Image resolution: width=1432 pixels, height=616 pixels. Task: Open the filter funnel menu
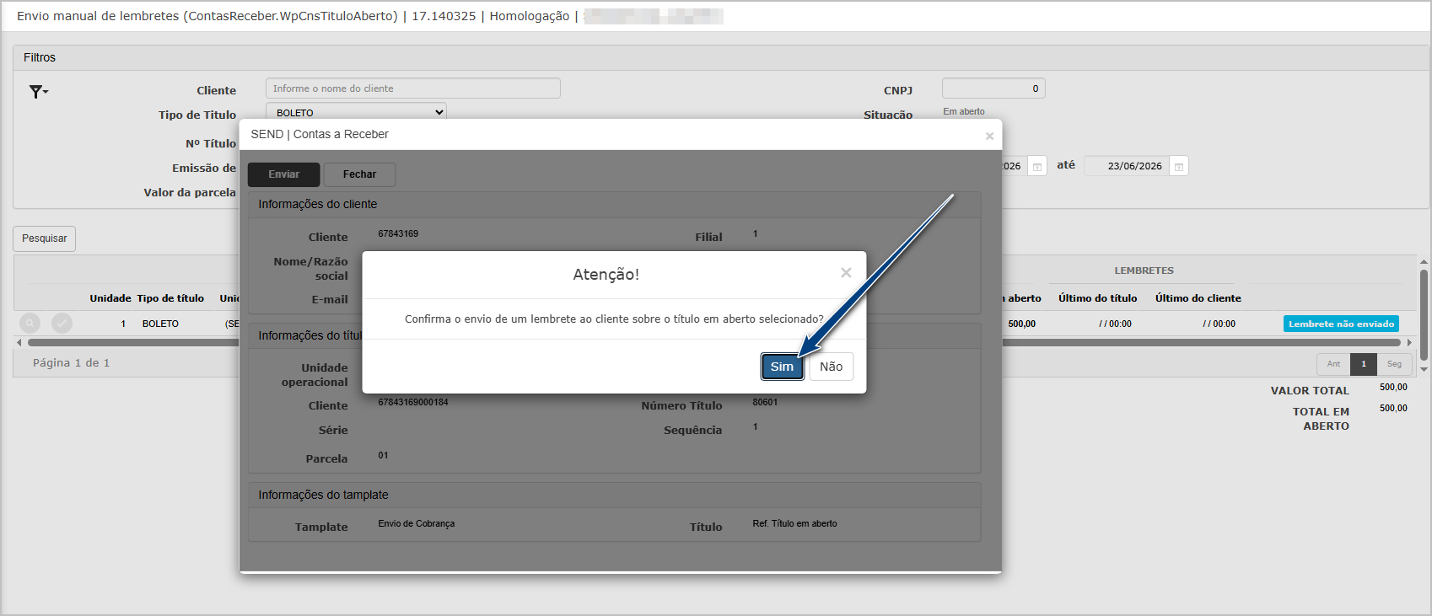(38, 91)
